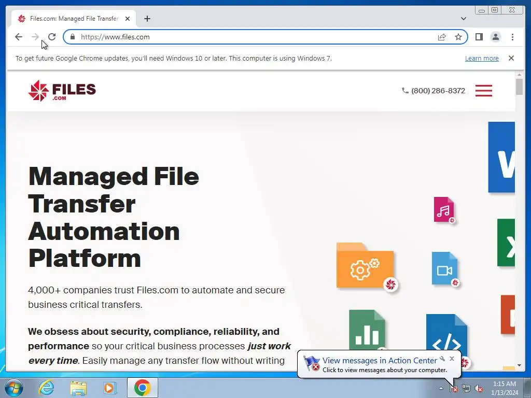This screenshot has width=531, height=398.
Task: Follow the Learn more link
Action: [482, 58]
